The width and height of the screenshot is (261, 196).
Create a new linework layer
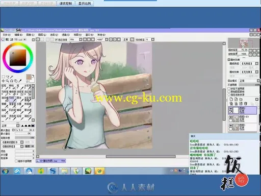pyautogui.click(x=236, y=99)
